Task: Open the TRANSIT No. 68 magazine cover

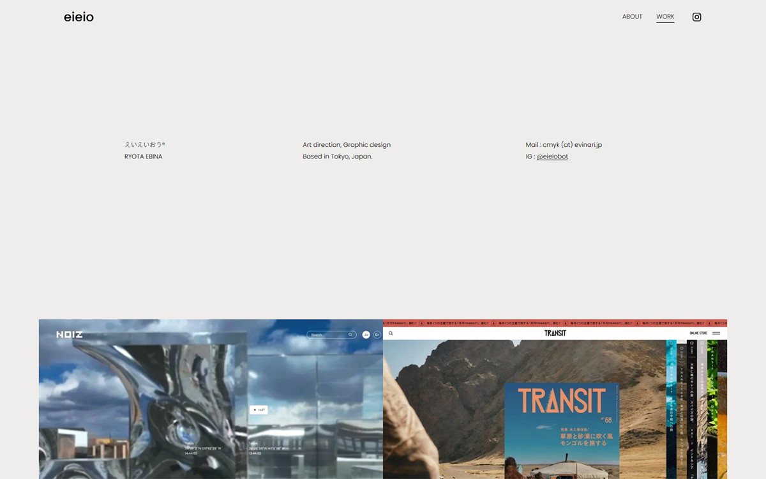Action: coord(561,428)
